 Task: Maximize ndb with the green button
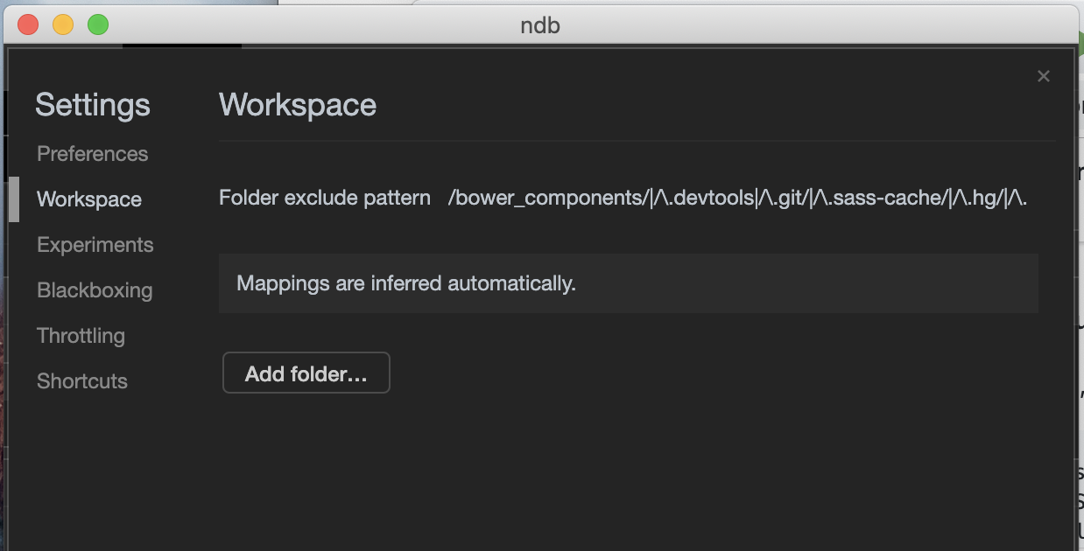(x=98, y=24)
